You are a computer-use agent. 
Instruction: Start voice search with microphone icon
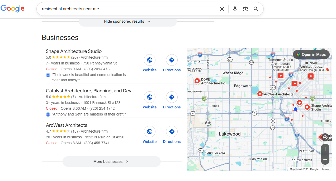pos(235,9)
